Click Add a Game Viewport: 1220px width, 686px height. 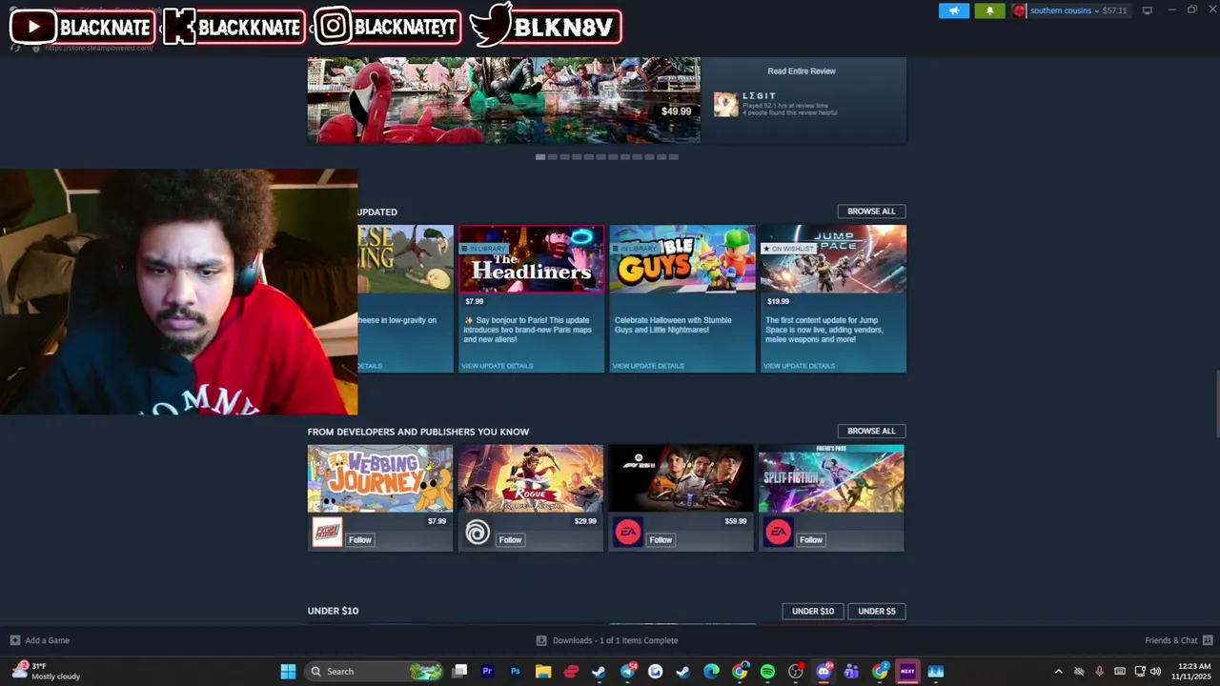[x=39, y=640]
